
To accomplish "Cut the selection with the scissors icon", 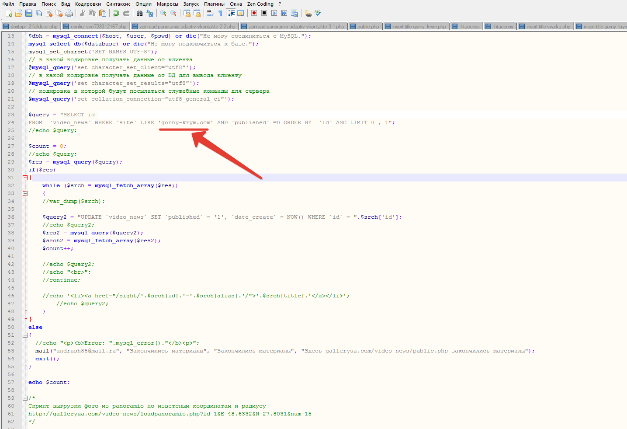I will tap(82, 13).
